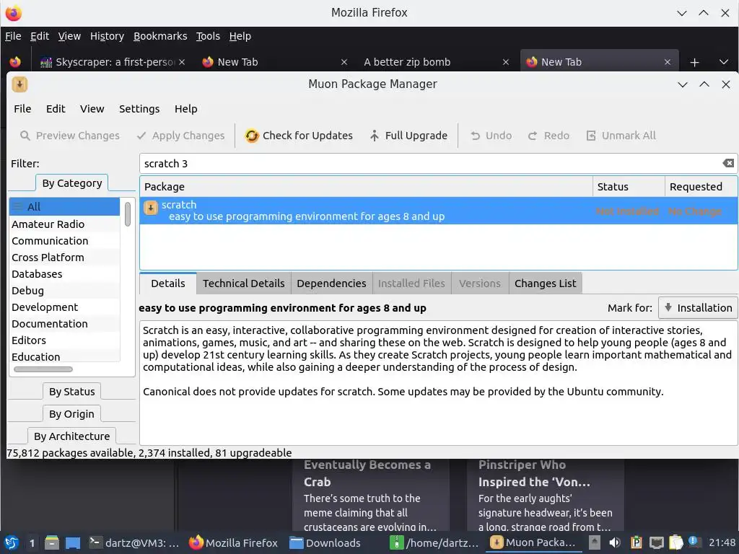Image resolution: width=739 pixels, height=554 pixels.
Task: Click Unmark All in the toolbar
Action: coord(621,136)
